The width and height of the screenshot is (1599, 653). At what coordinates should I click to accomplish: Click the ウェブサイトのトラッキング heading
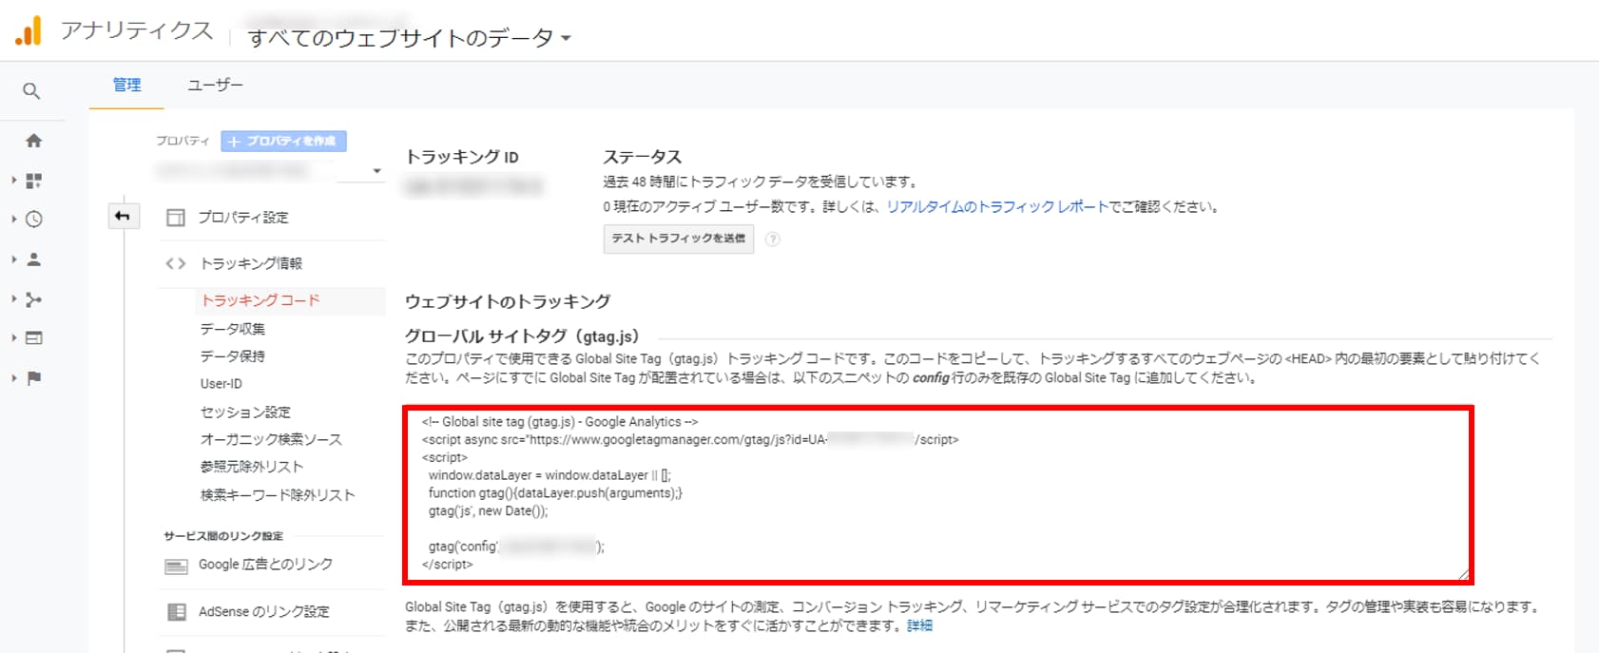tap(508, 301)
